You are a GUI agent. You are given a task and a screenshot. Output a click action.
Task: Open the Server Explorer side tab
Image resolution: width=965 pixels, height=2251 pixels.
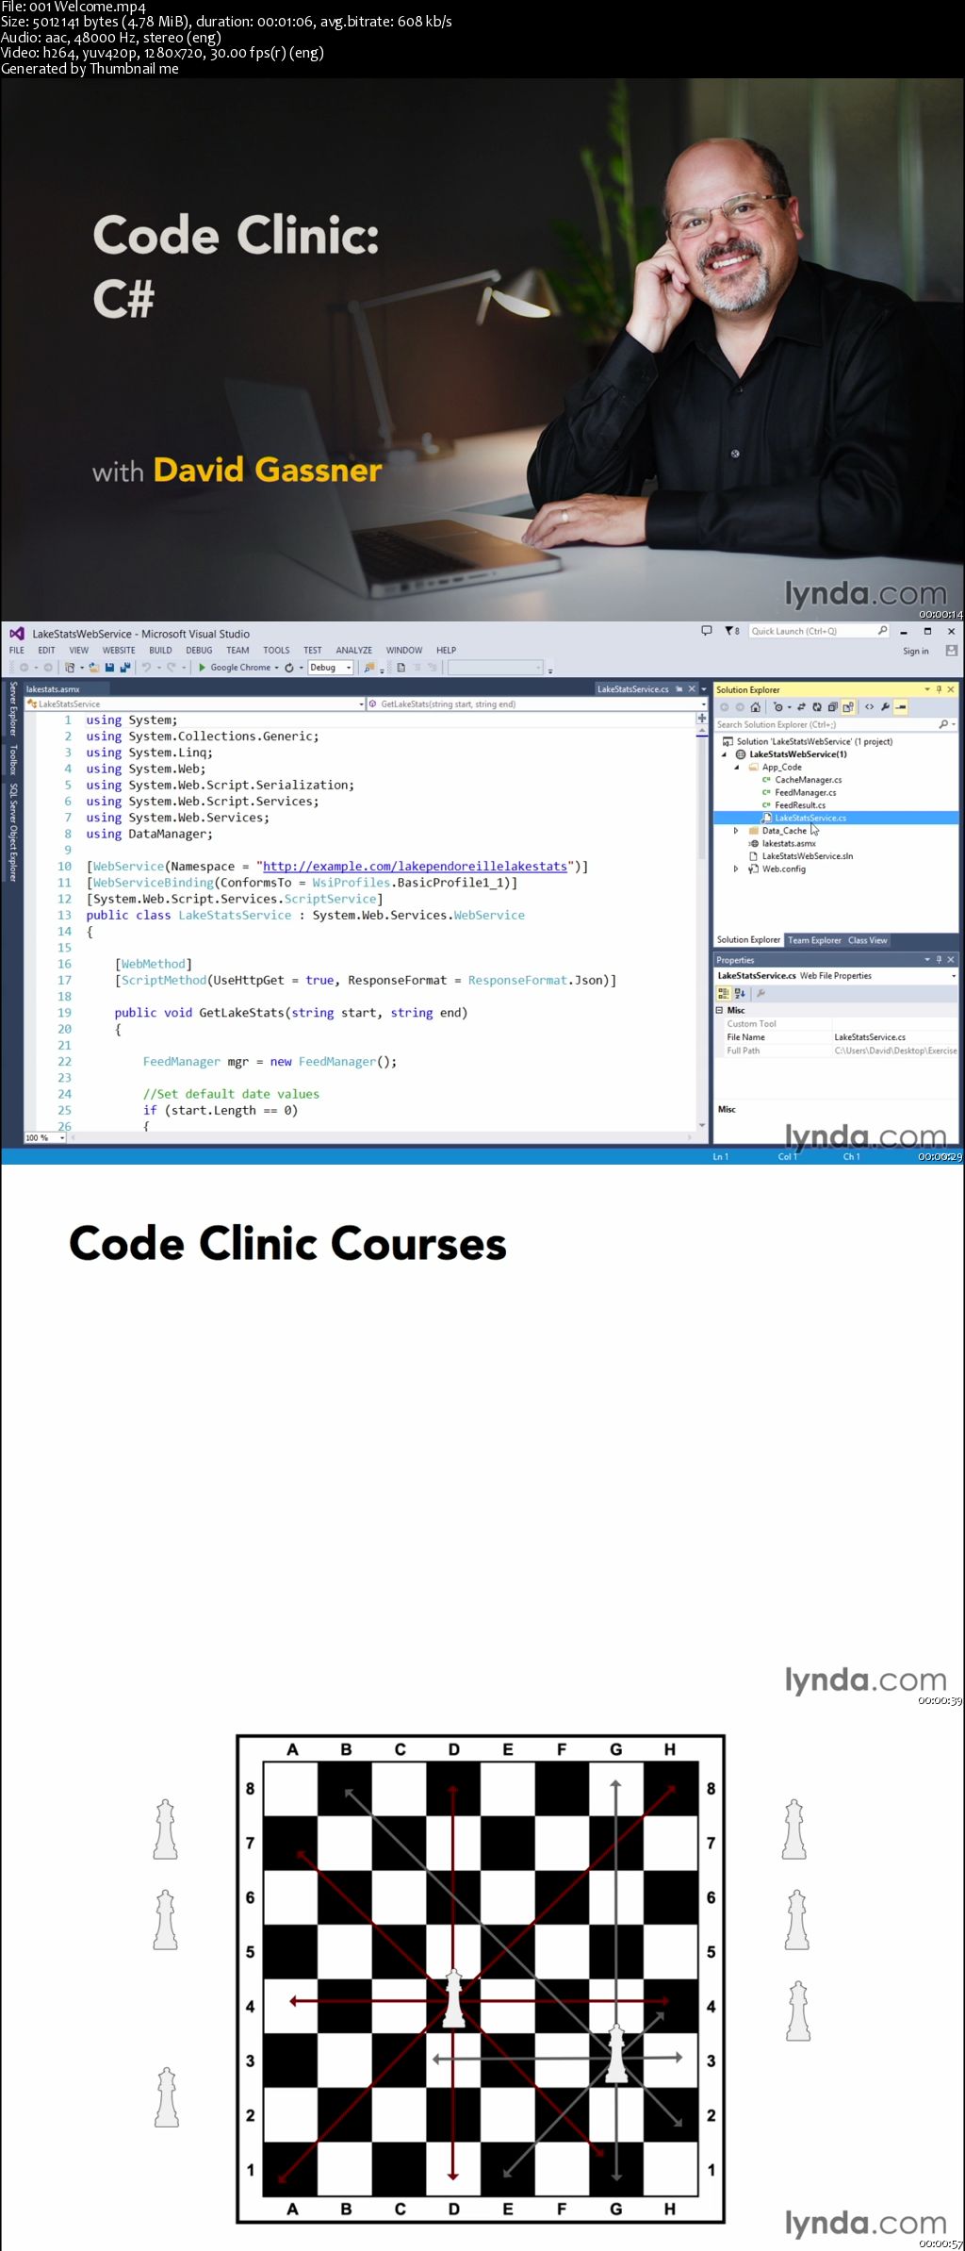click(x=12, y=709)
